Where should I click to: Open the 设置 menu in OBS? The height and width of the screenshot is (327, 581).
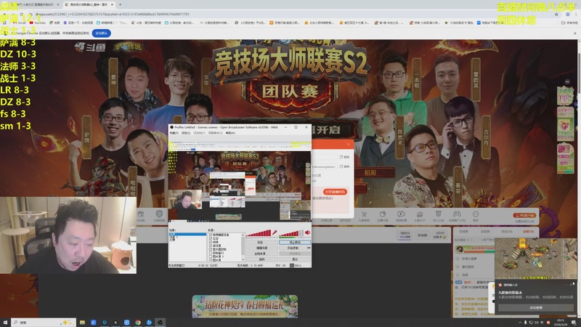click(x=186, y=133)
